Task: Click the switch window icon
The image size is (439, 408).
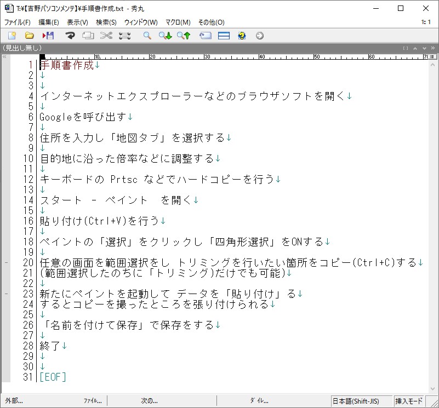Action: pos(205,36)
